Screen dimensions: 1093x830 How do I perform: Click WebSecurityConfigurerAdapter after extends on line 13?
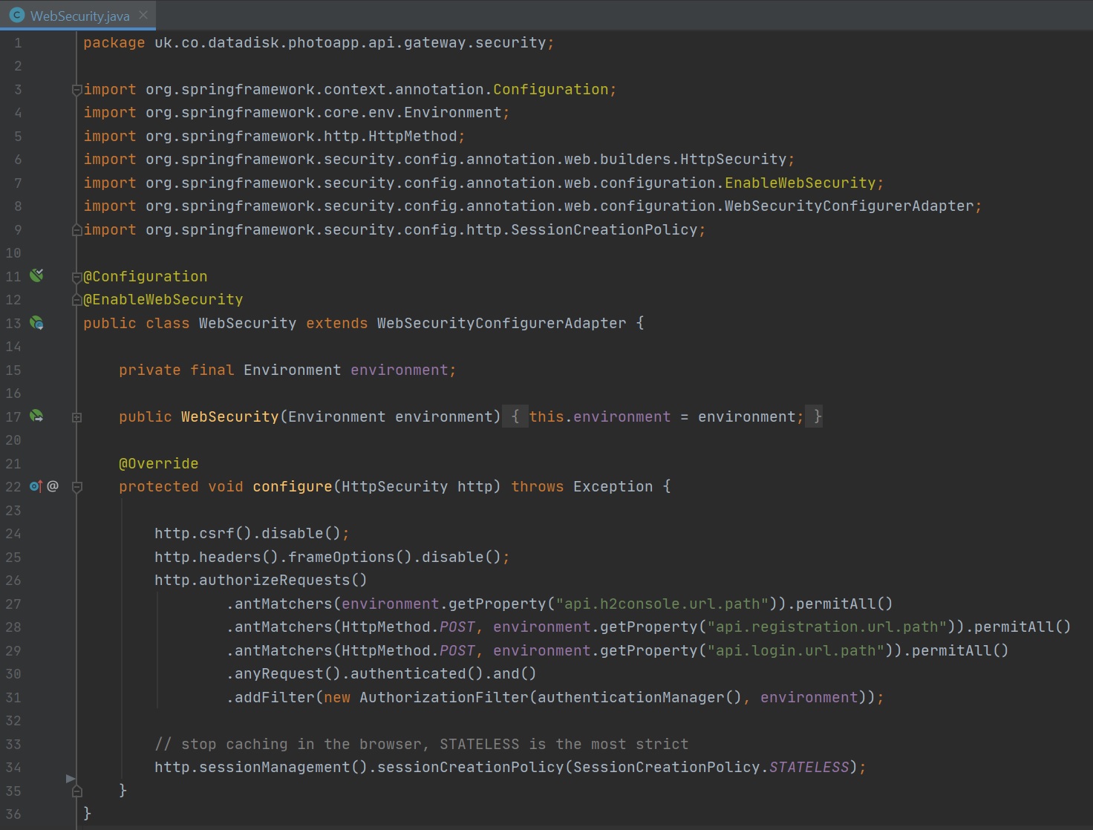click(502, 324)
